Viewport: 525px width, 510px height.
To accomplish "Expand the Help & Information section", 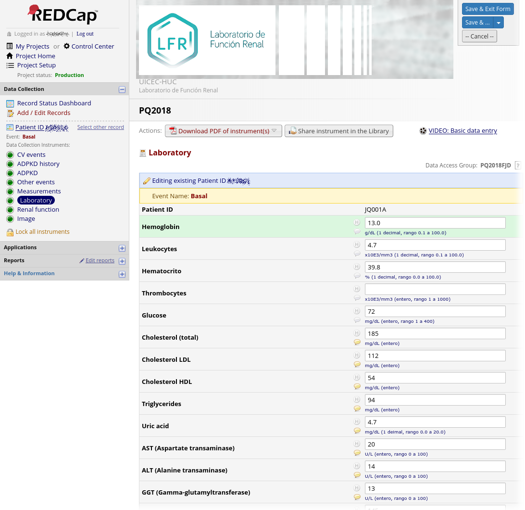I will pos(122,274).
